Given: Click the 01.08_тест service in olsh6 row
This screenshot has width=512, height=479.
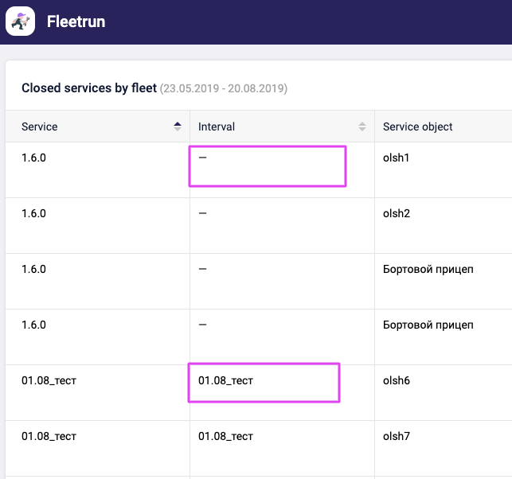Looking at the screenshot, I should [49, 380].
